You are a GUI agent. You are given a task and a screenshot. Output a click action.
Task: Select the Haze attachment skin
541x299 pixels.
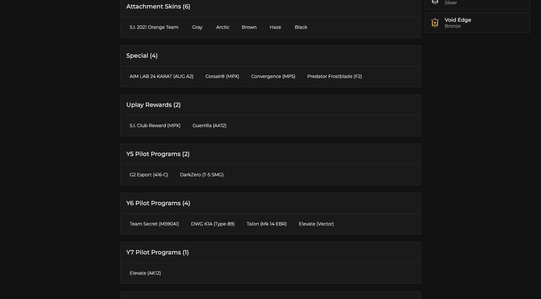275,27
